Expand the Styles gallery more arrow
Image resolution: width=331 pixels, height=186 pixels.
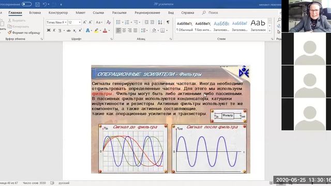pos(269,31)
